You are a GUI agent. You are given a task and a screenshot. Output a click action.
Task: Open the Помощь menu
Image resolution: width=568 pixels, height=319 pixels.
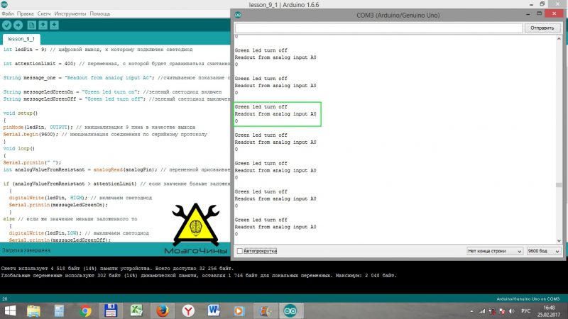[x=100, y=13]
